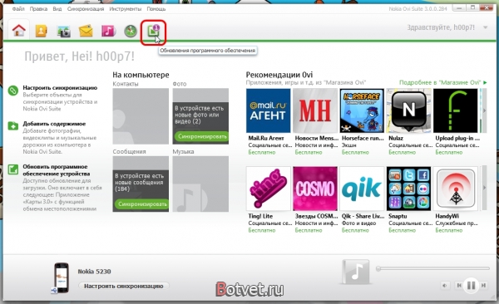Screen dimensions: 499x304
Task: Open the Music note toolbar icon
Action: [x=108, y=31]
